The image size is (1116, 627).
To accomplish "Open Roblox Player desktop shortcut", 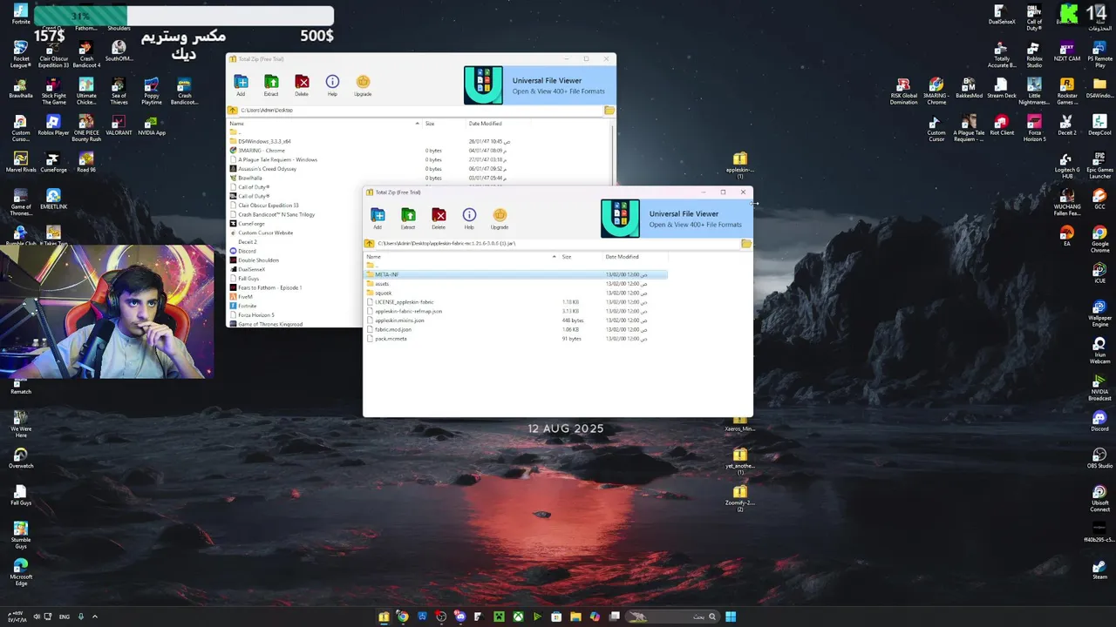I will [53, 125].
